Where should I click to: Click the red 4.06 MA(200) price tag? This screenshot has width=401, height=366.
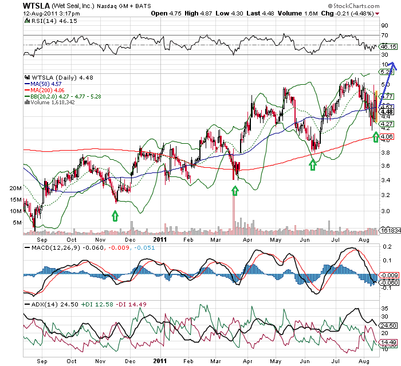[x=387, y=136]
